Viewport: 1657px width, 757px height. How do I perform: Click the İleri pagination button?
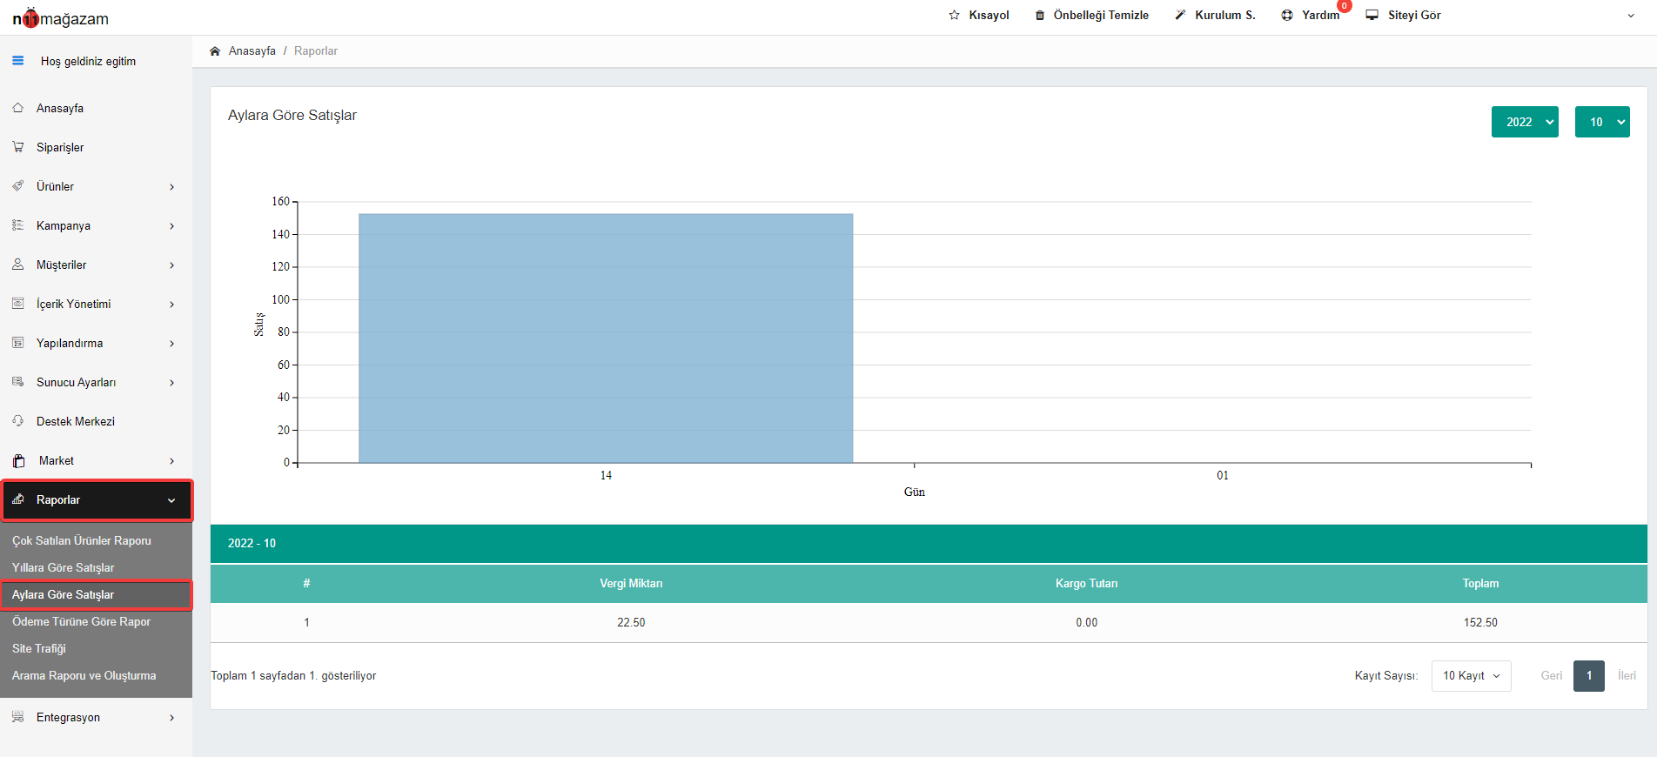(1627, 675)
